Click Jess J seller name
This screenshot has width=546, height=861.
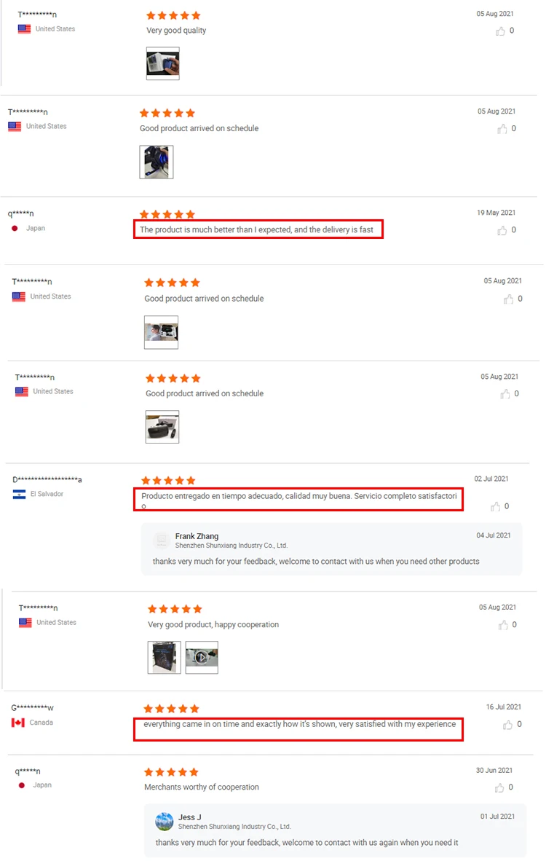[190, 817]
